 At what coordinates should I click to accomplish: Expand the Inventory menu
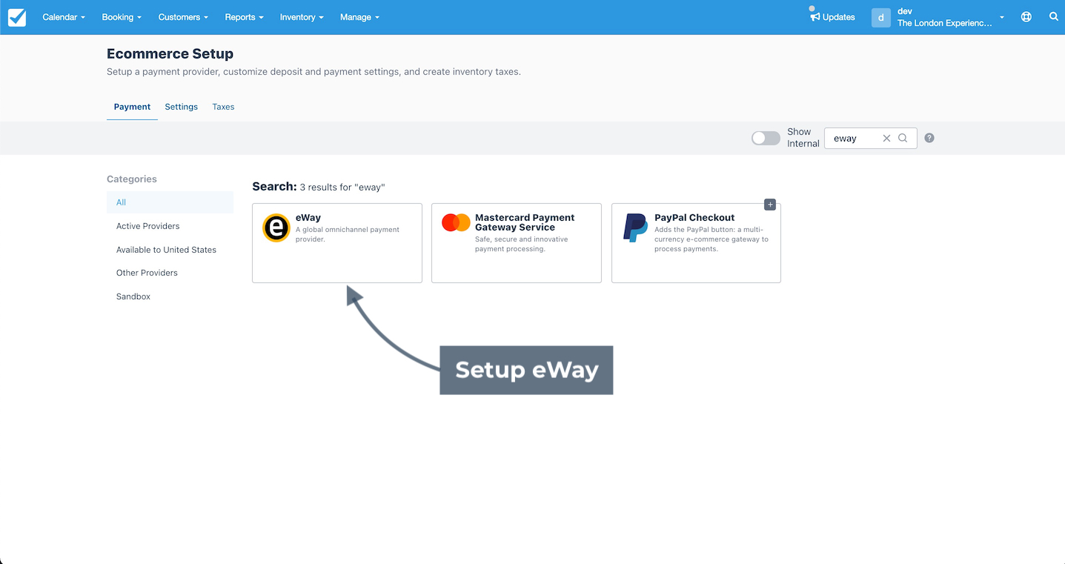pos(302,17)
